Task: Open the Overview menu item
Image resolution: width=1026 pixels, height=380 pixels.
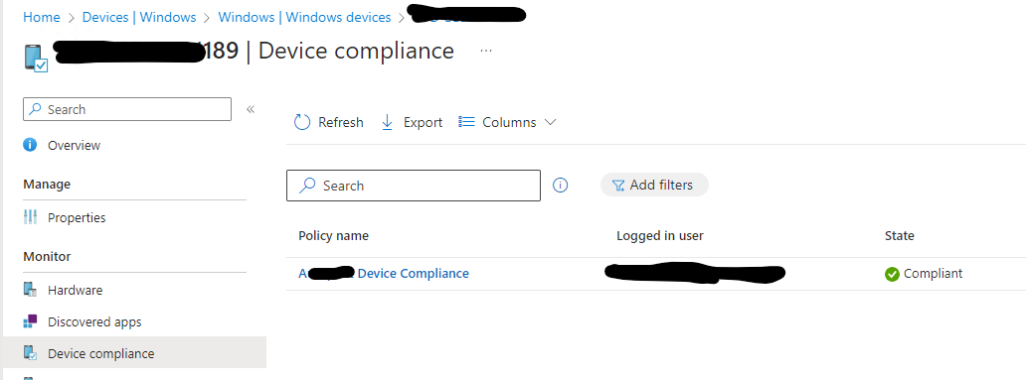Action: 74,145
